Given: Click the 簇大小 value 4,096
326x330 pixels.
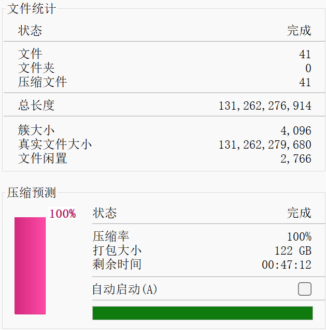Looking at the screenshot, I should click(295, 130).
